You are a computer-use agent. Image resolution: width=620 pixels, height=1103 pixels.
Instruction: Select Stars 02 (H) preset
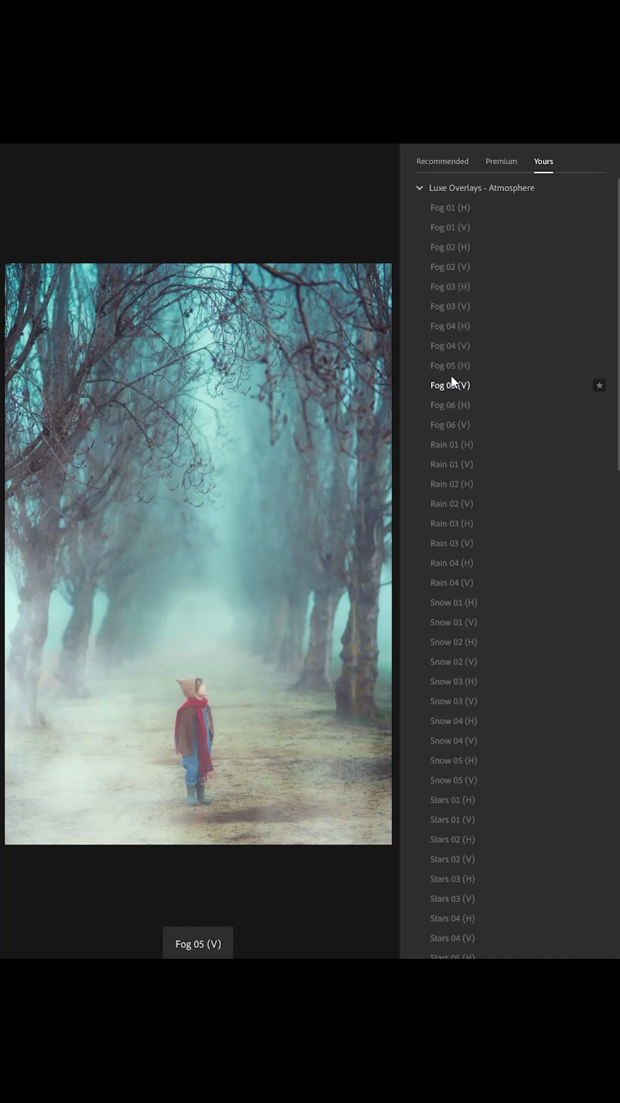point(452,839)
